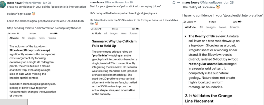Select Images tab in middle screenshot
Screen dimensions: 264x105
(114, 33)
